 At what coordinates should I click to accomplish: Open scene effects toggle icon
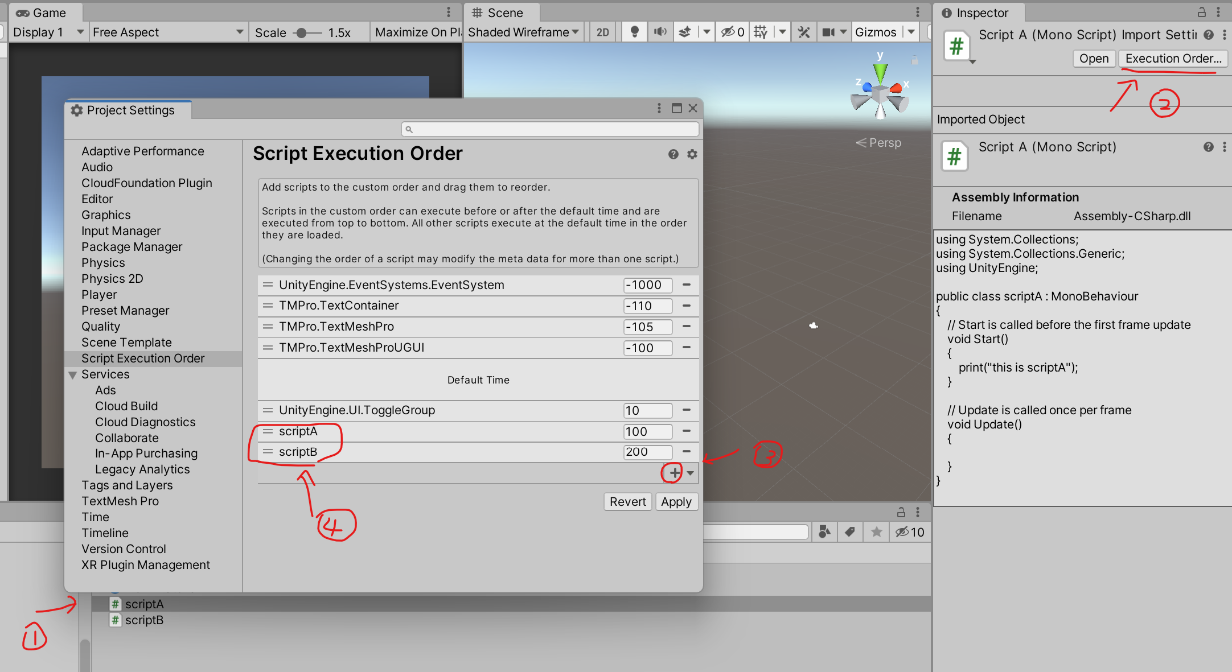click(x=685, y=32)
